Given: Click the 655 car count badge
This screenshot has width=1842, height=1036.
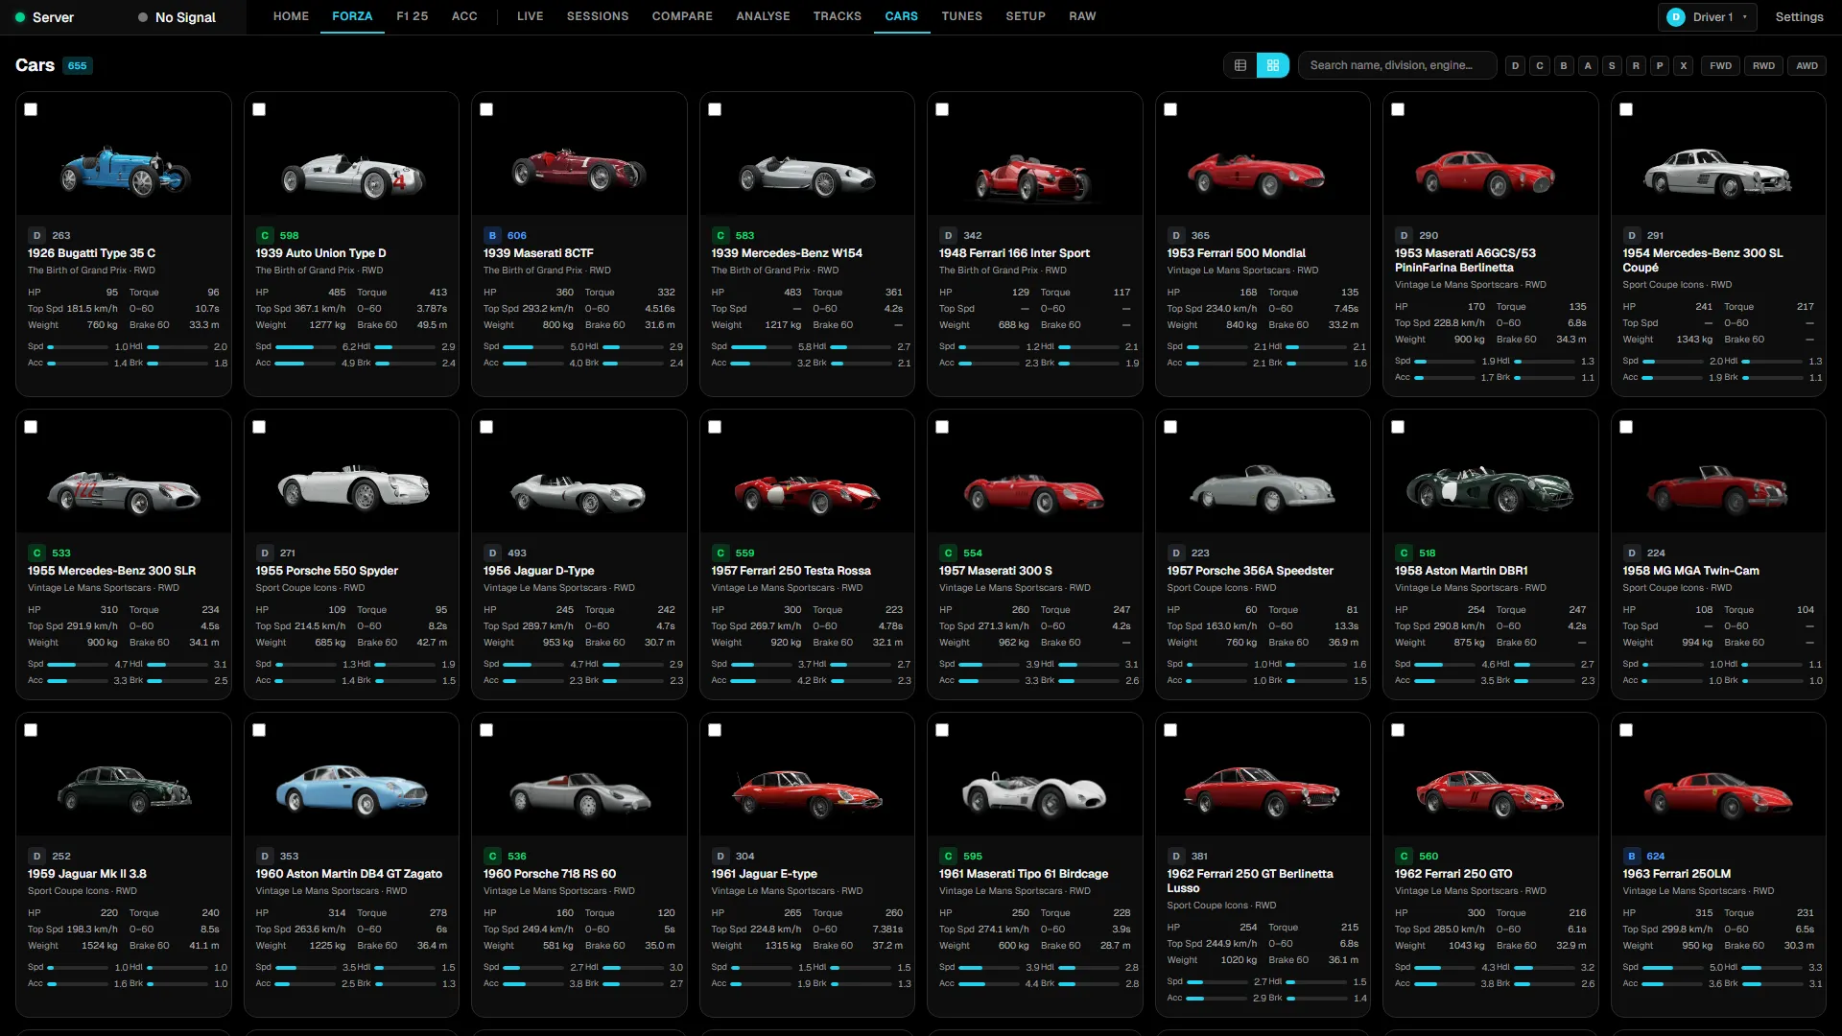Looking at the screenshot, I should (77, 66).
